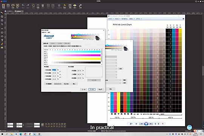Select the rectangle shape tool in left sidebar
Screen dimensions: 204x136
(2, 32)
